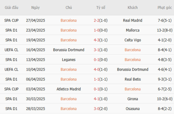The image size is (174, 114).
Task: Click the 4-3 score against Celta Vigo
Action: click(97, 40)
